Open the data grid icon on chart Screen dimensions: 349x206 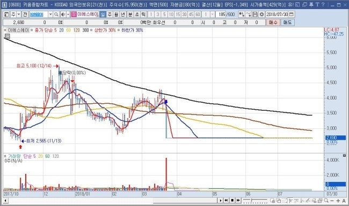click(8, 36)
